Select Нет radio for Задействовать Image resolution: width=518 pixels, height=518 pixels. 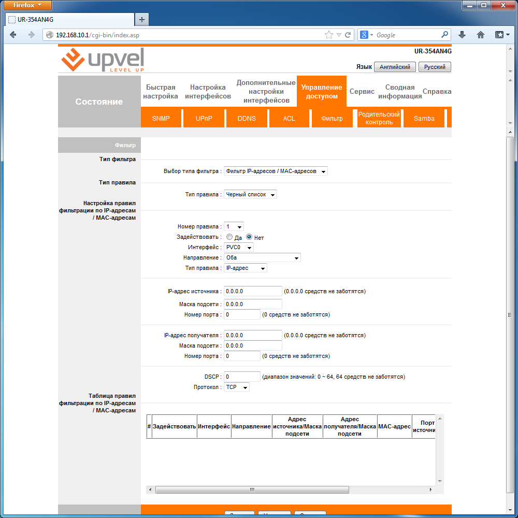[249, 237]
